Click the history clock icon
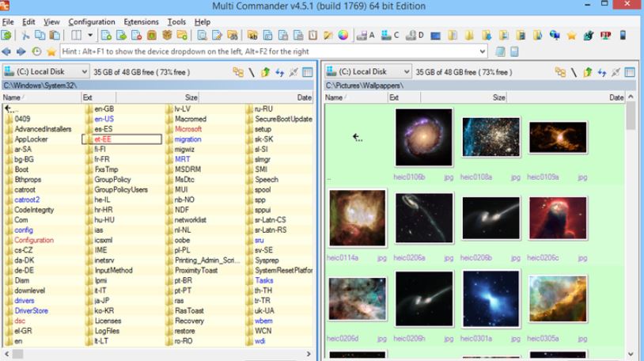 pos(36,51)
